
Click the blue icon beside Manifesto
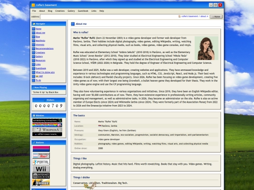[x=33, y=41]
